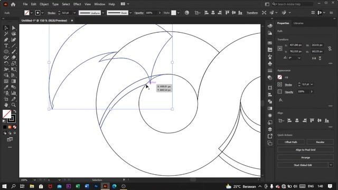Select the Paintbrush tool
Viewport: 338px width, 190px height.
coord(14,52)
